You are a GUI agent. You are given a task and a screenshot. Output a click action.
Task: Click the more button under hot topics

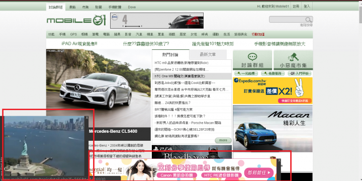(223, 140)
